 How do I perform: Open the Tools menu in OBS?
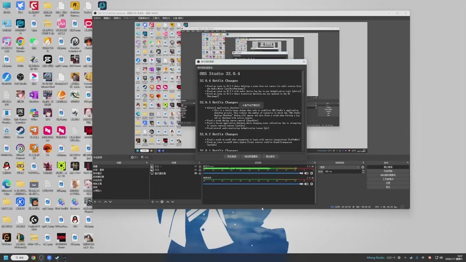point(156,18)
